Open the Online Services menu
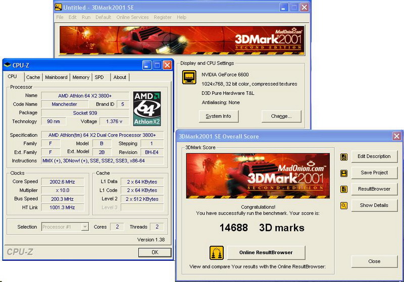404x282 pixels. click(132, 17)
